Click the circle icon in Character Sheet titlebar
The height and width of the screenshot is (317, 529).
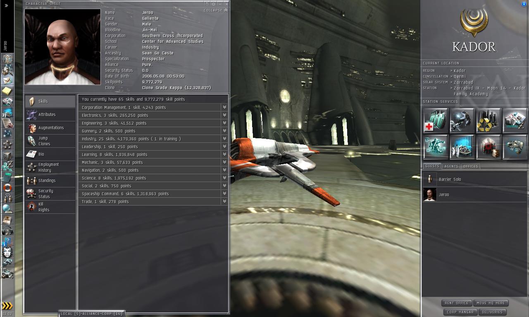tap(213, 4)
